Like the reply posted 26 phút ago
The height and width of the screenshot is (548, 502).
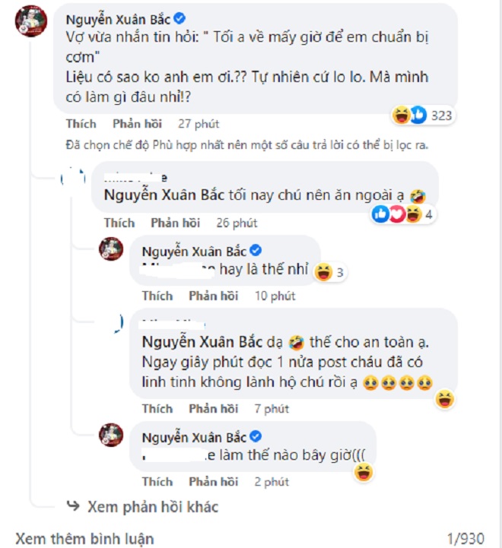[119, 223]
